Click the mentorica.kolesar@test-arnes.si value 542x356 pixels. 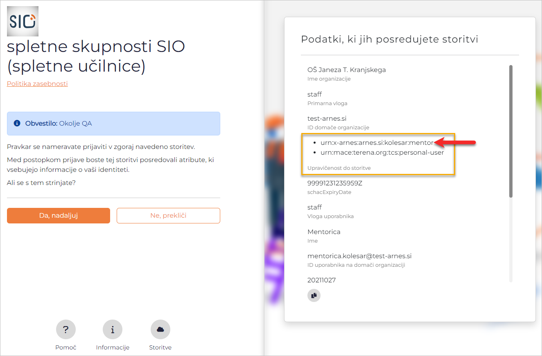pos(359,256)
